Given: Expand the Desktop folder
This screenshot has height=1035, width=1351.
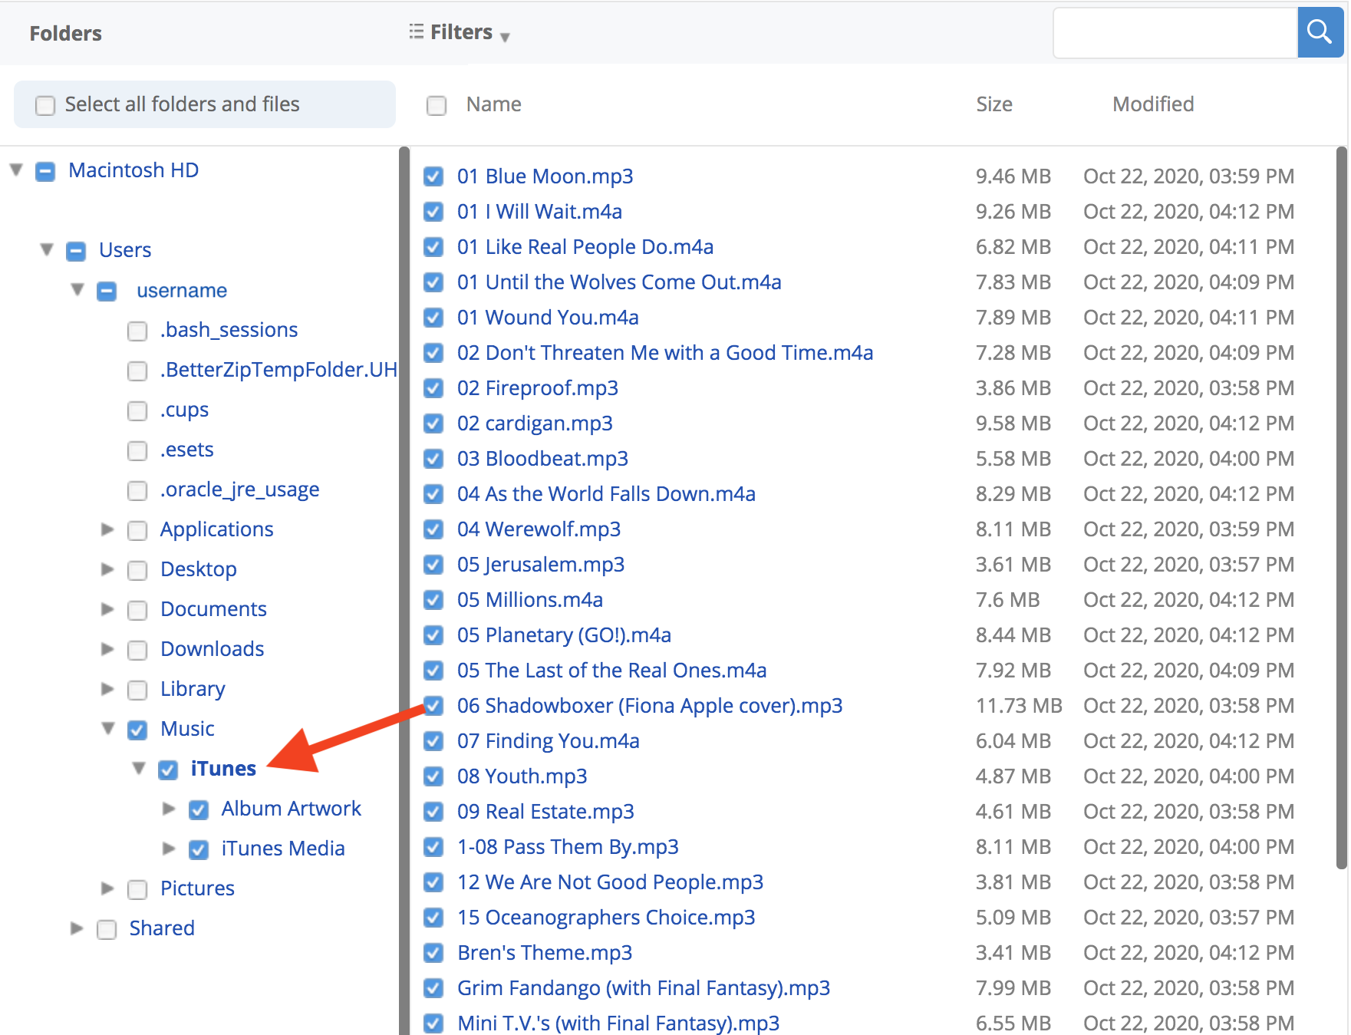Looking at the screenshot, I should pyautogui.click(x=107, y=569).
